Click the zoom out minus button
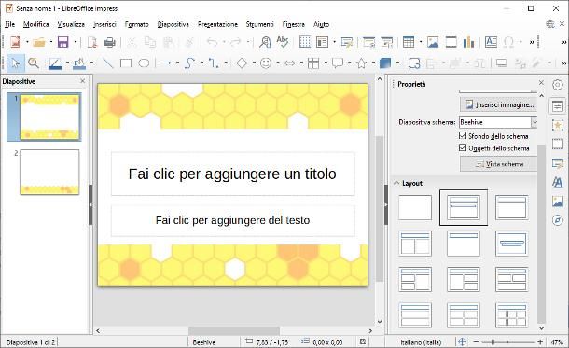Image resolution: width=569 pixels, height=348 pixels. [476, 341]
